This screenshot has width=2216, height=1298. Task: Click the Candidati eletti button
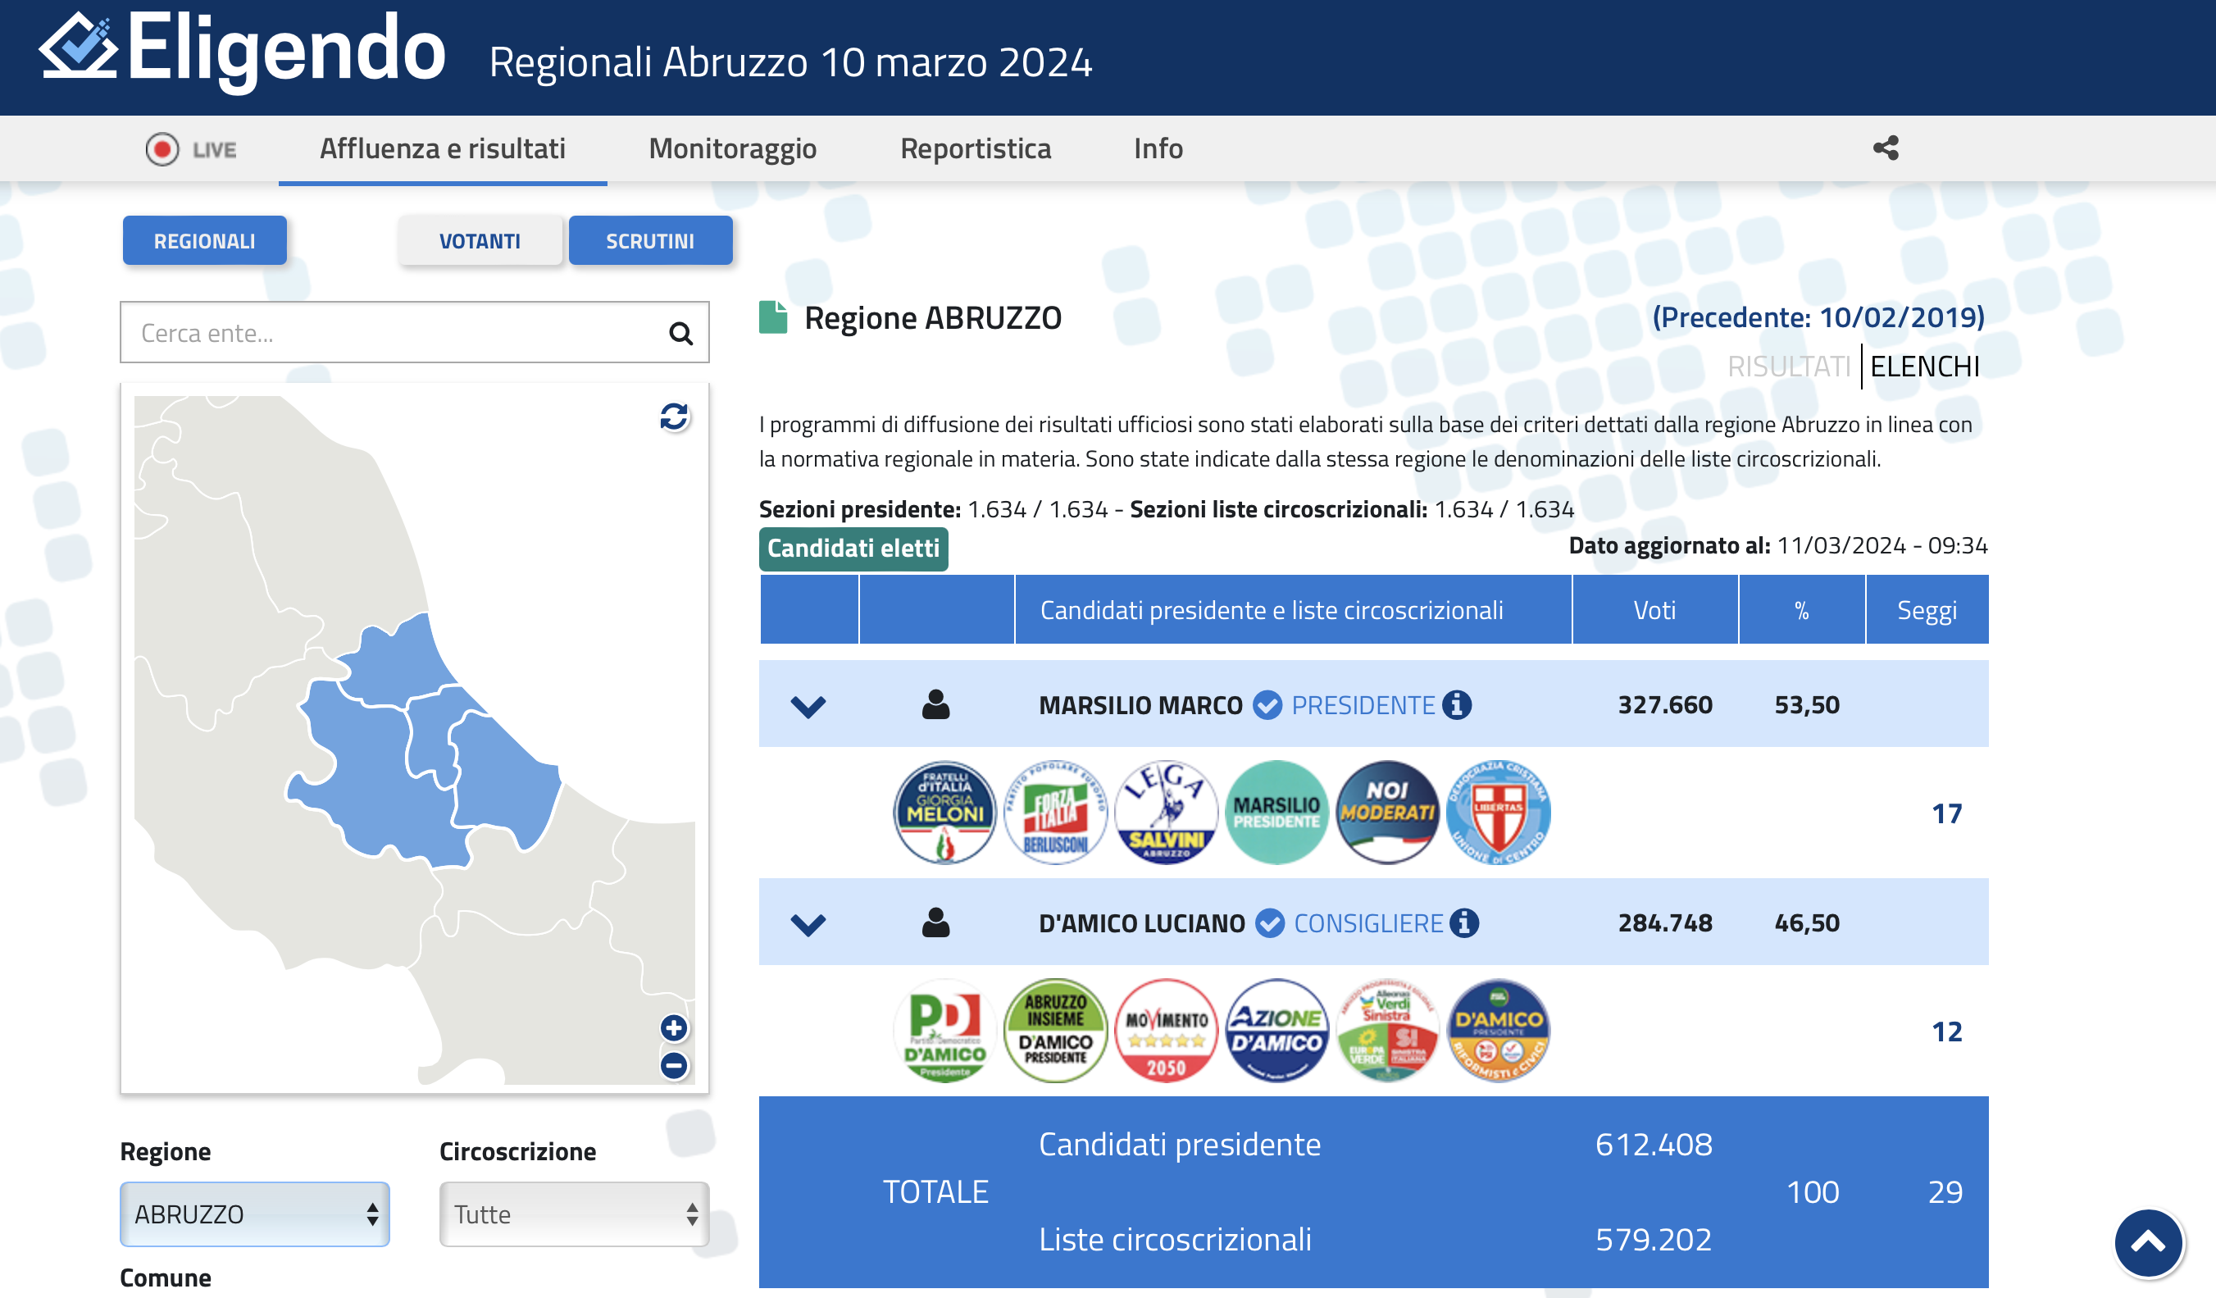853,549
